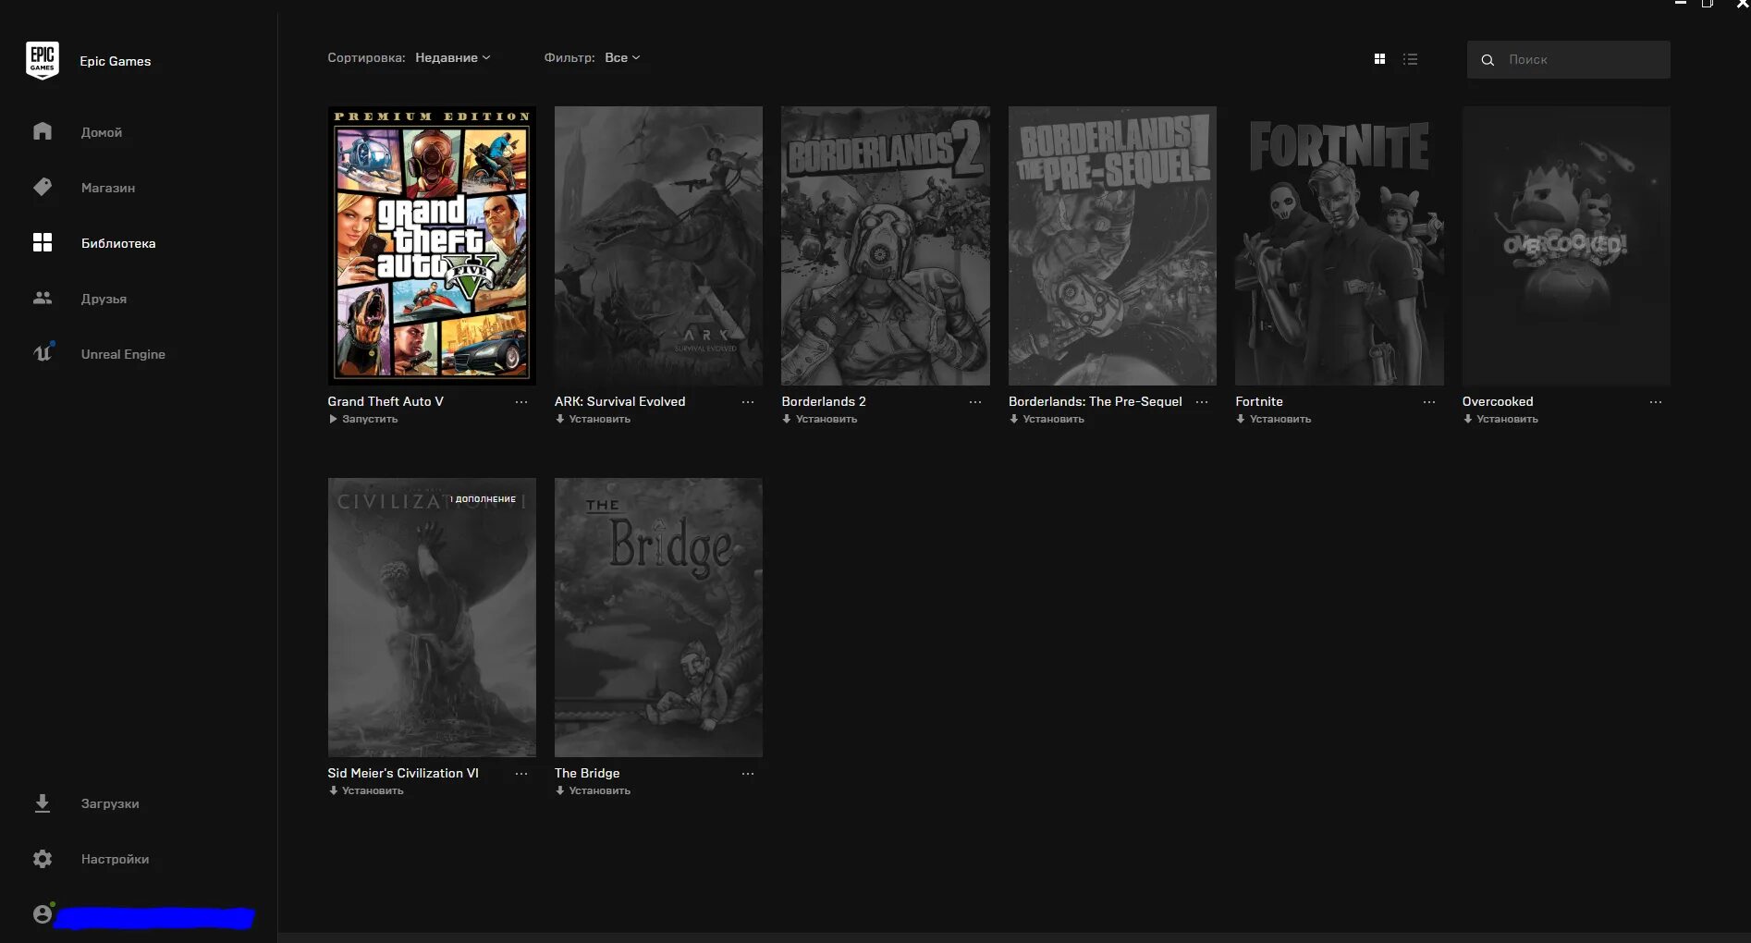Select the Overcooked cover art

pyautogui.click(x=1566, y=246)
